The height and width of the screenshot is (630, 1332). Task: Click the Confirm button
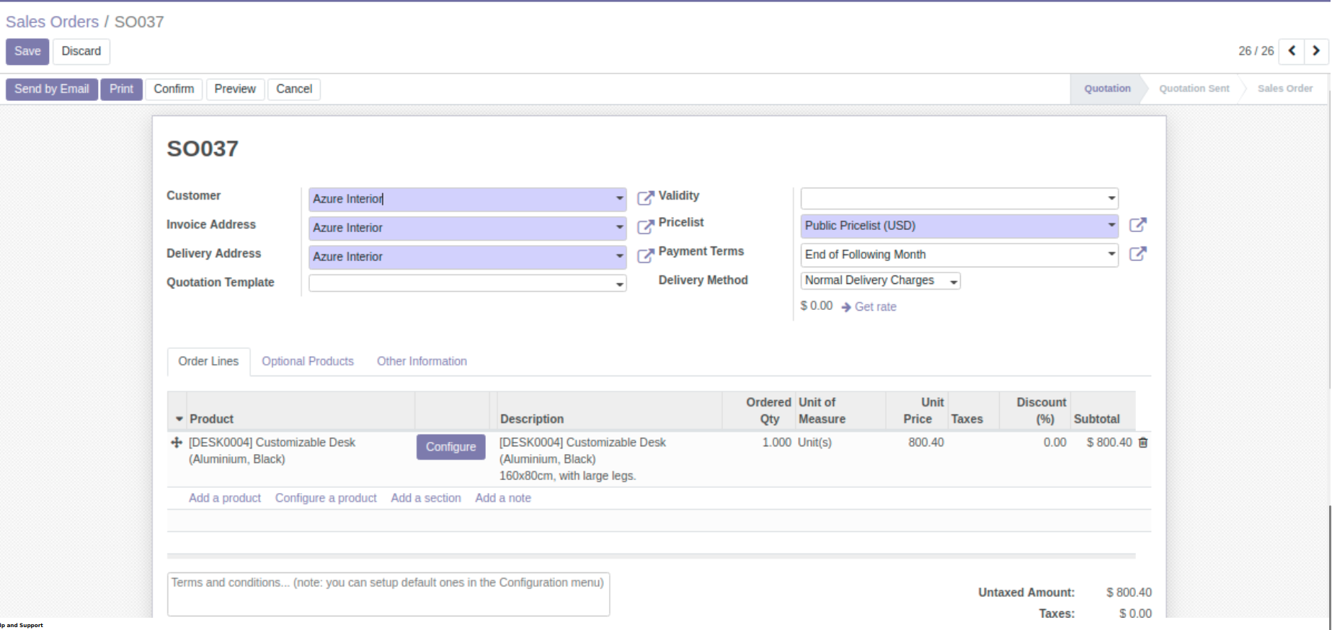(174, 89)
